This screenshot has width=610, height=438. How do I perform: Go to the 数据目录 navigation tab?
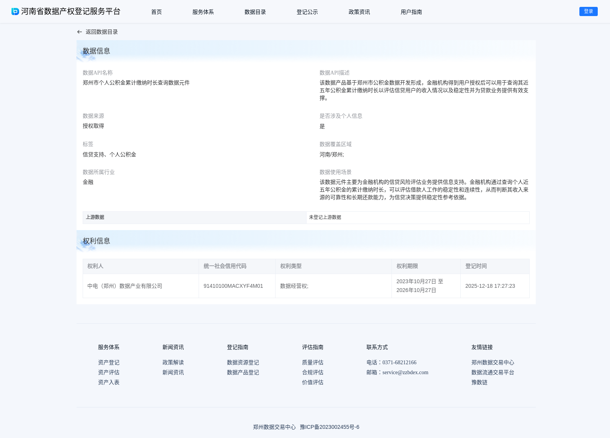(x=255, y=12)
